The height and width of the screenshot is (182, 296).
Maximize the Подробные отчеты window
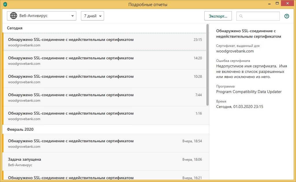coord(277,3)
